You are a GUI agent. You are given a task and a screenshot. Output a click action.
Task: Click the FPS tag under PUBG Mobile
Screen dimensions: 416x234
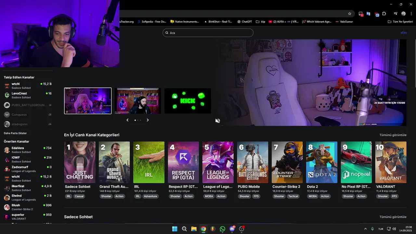256,196
